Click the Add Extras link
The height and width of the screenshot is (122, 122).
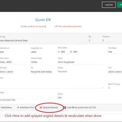(x=6, y=107)
